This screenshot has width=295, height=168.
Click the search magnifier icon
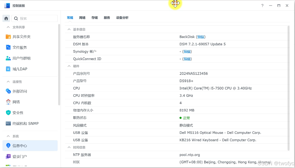[16, 18]
